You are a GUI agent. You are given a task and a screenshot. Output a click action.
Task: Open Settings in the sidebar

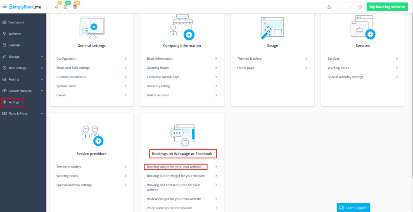point(14,102)
